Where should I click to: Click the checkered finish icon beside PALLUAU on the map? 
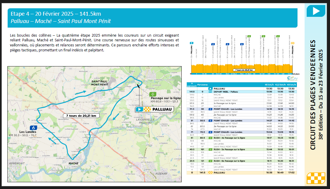click(147, 109)
